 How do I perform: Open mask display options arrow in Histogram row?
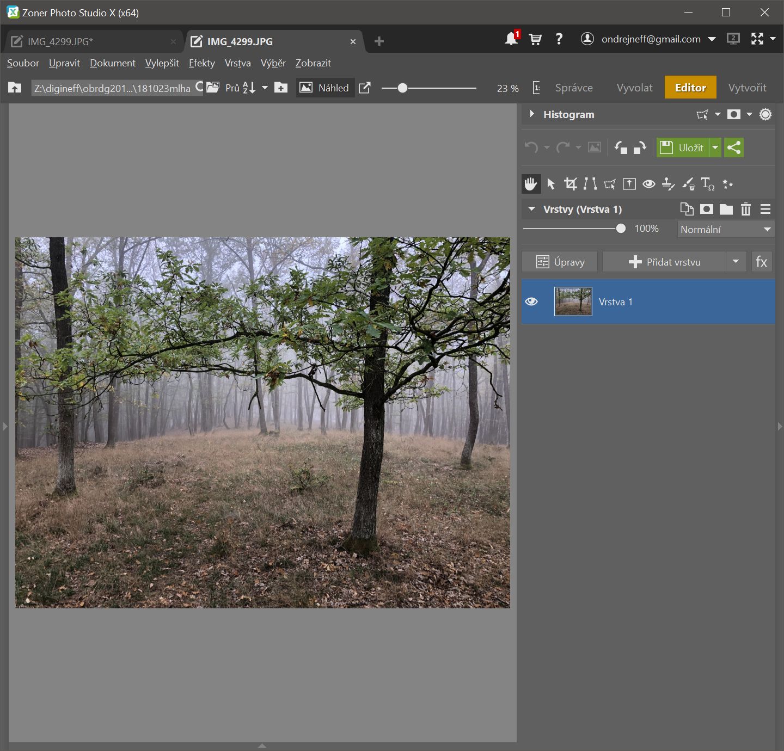pyautogui.click(x=749, y=114)
